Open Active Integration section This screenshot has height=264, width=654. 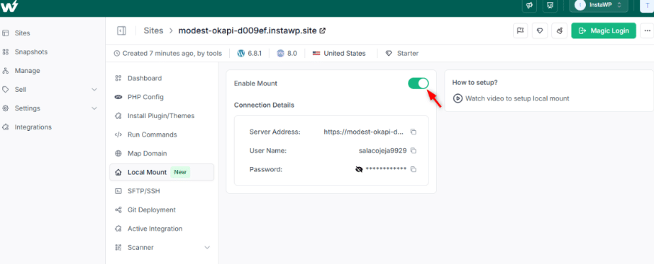[155, 229]
